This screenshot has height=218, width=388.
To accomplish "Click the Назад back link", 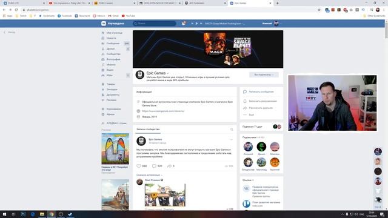I will (x=10, y=32).
